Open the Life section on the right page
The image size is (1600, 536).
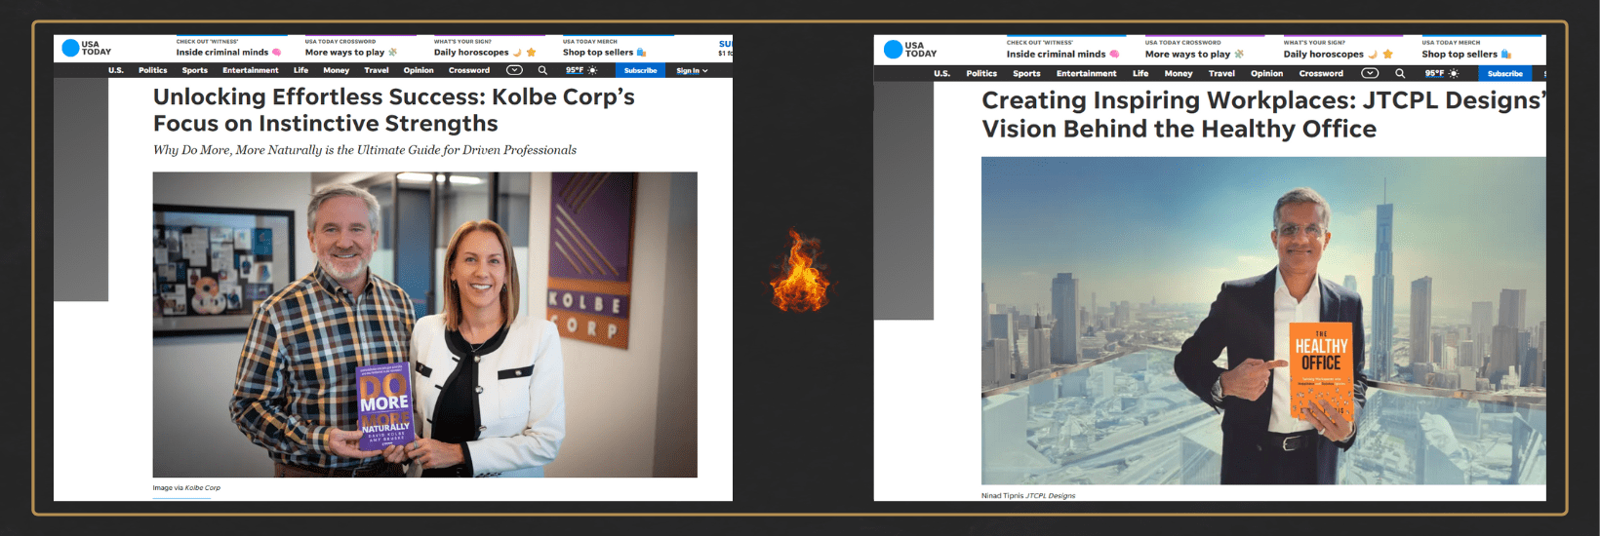1140,73
